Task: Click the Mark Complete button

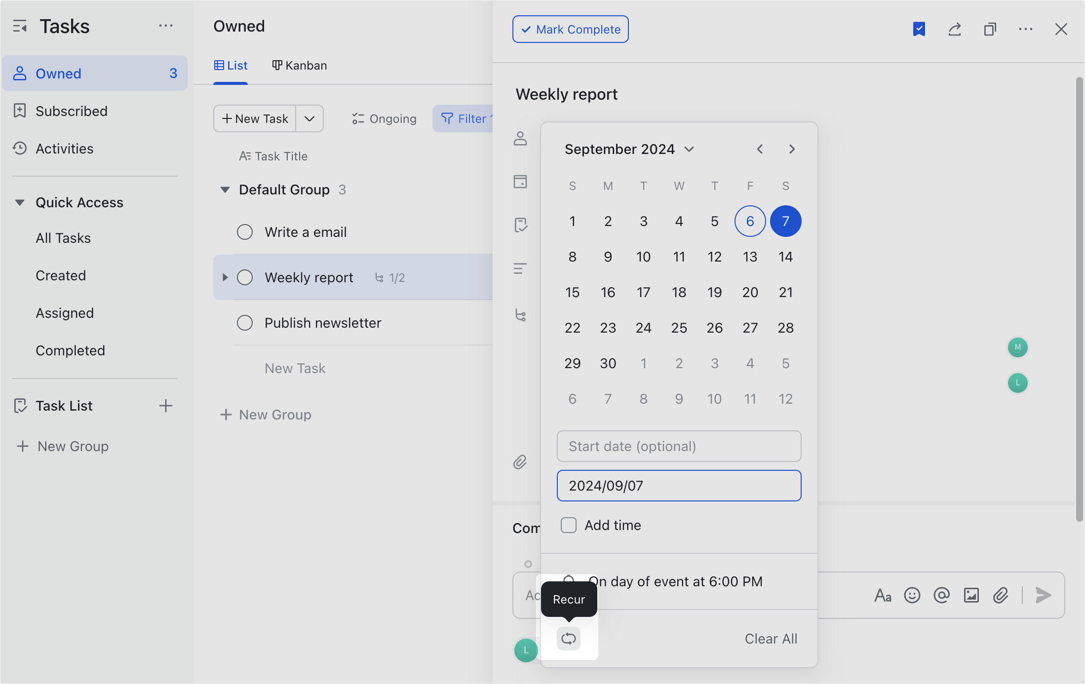Action: [570, 29]
